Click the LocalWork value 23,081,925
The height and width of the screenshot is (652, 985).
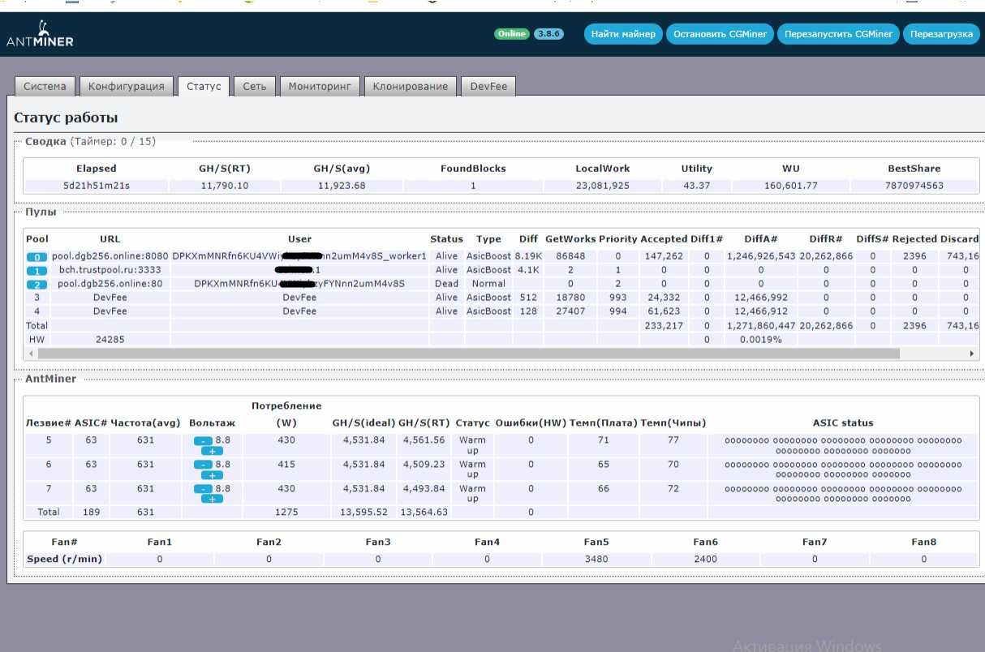[x=601, y=186]
